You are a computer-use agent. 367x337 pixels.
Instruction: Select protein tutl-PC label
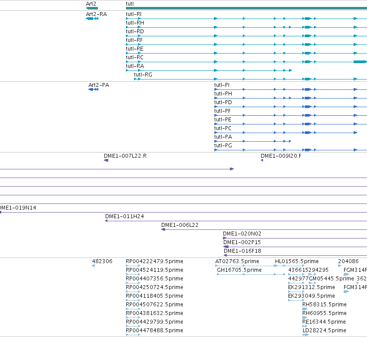coord(223,128)
